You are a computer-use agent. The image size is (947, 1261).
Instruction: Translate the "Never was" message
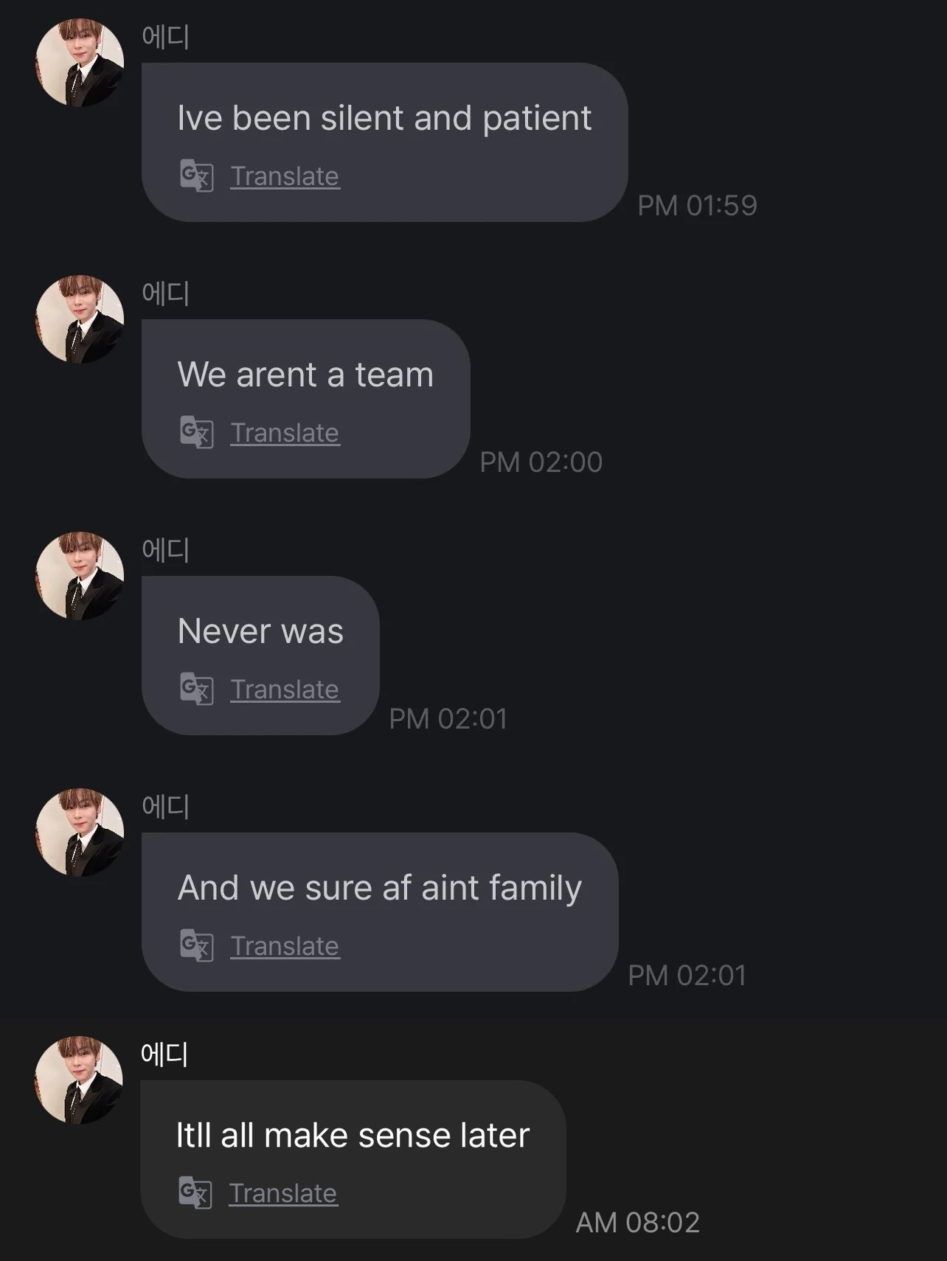[285, 689]
